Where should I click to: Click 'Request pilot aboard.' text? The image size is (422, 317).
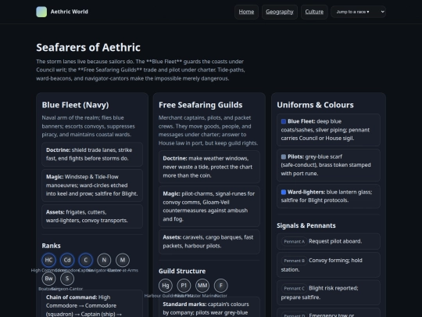coord(335,241)
